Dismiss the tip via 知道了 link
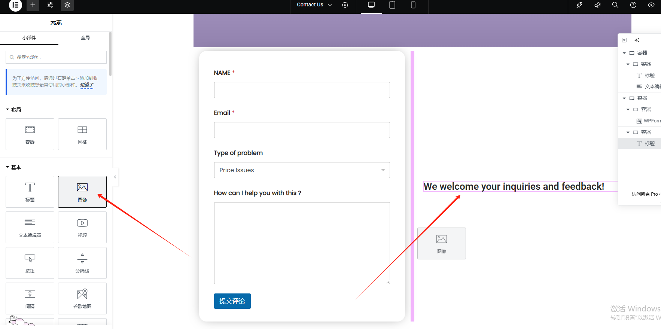The height and width of the screenshot is (329, 661). (x=86, y=85)
